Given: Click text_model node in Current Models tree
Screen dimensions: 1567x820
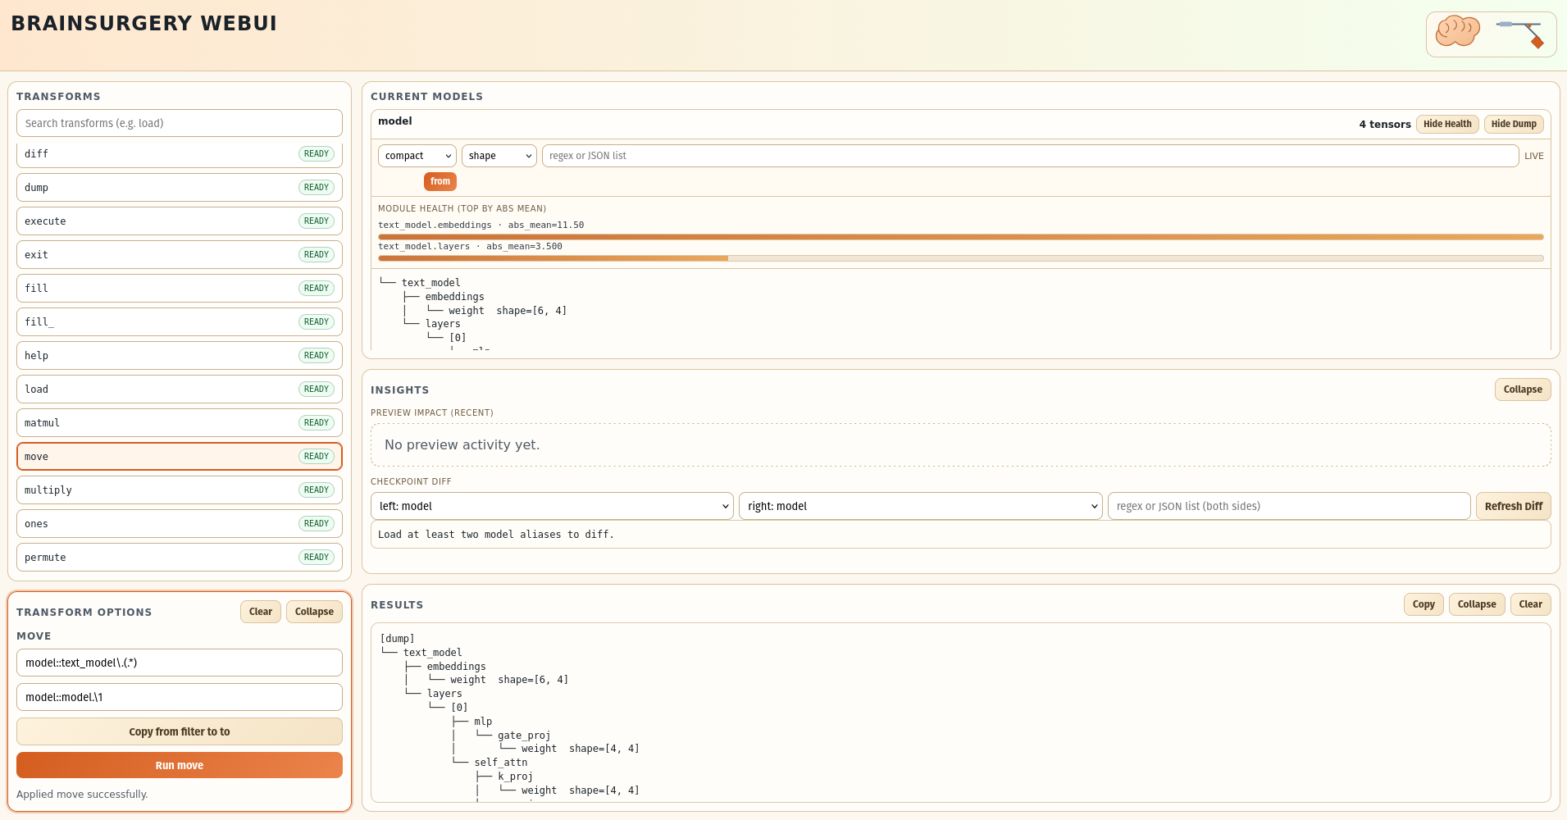Looking at the screenshot, I should pos(430,283).
